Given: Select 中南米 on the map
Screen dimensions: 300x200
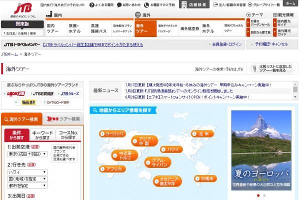Looking at the screenshot, I should pos(205,179).
